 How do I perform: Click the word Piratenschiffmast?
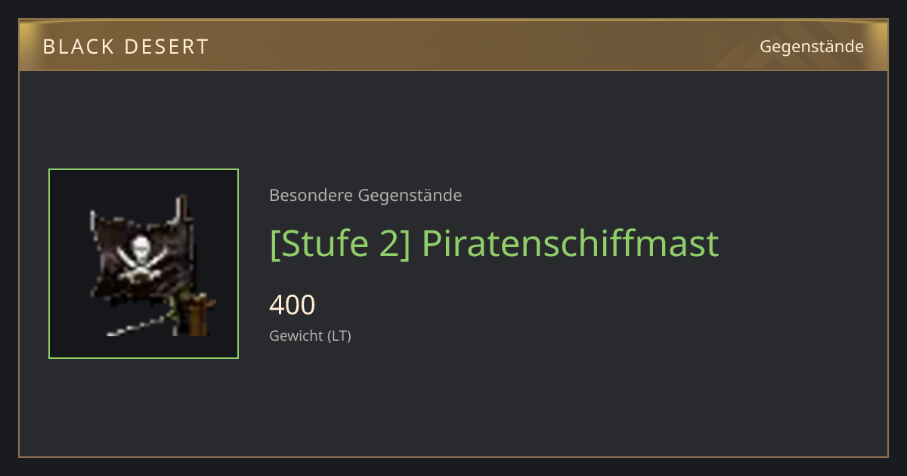(x=570, y=243)
